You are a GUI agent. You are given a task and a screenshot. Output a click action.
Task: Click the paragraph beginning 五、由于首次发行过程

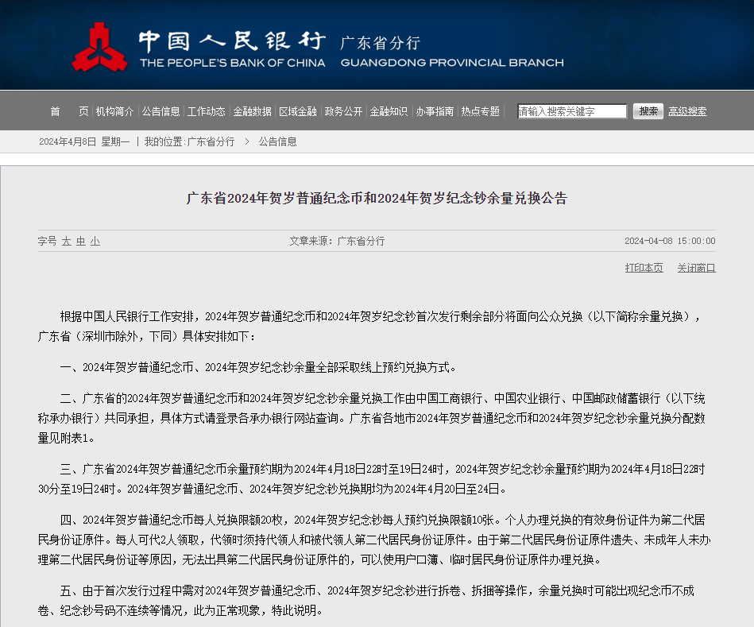366,601
